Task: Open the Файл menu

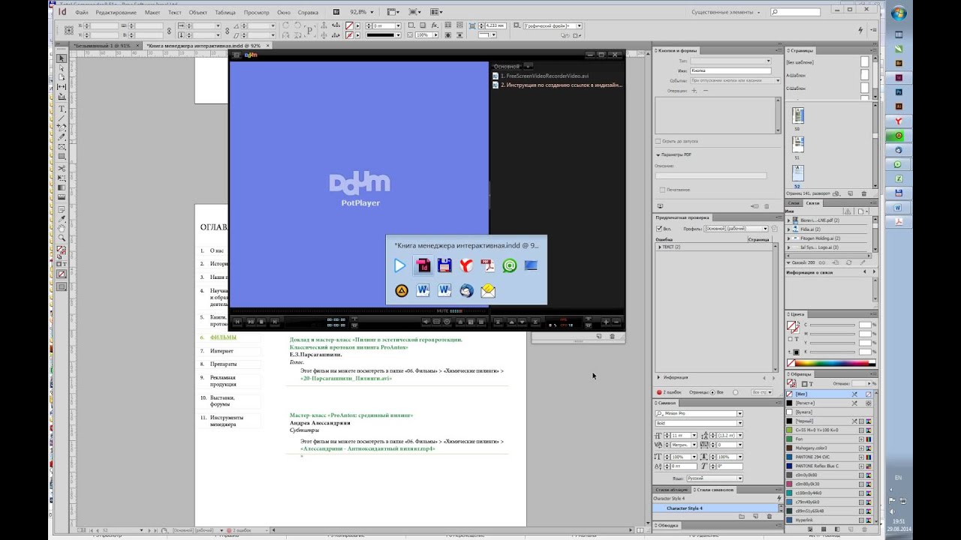Action: click(x=82, y=13)
